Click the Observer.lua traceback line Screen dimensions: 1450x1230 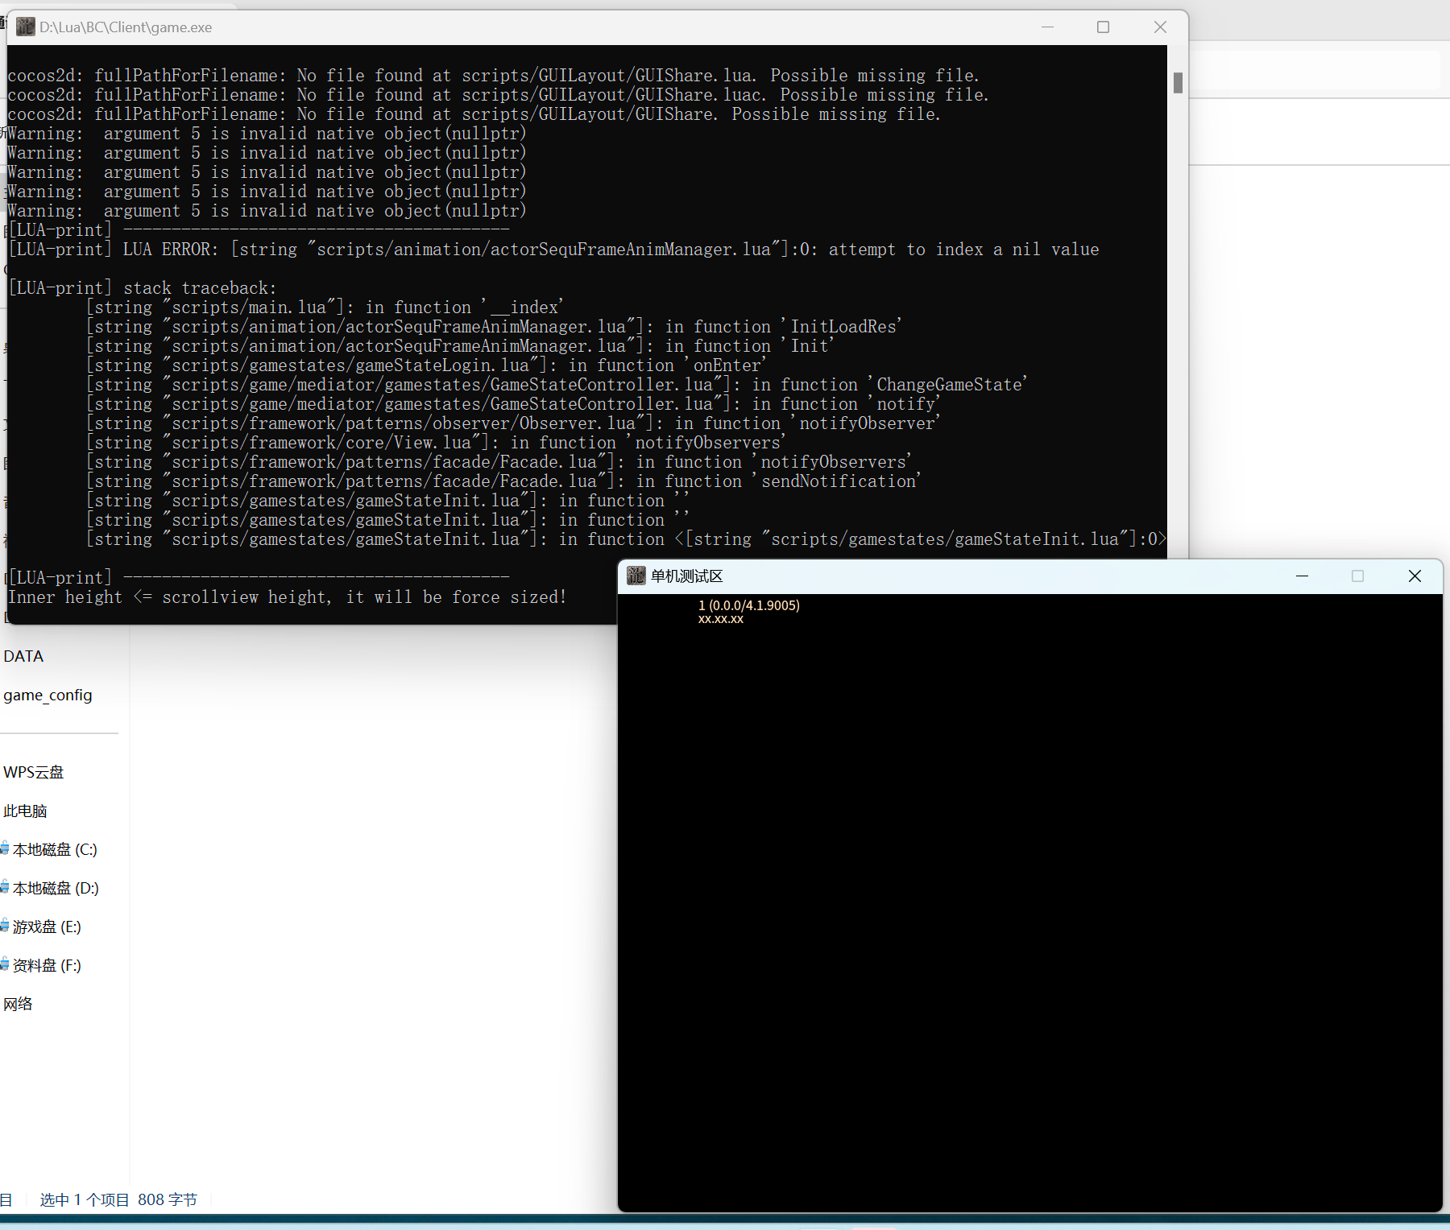pos(513,423)
